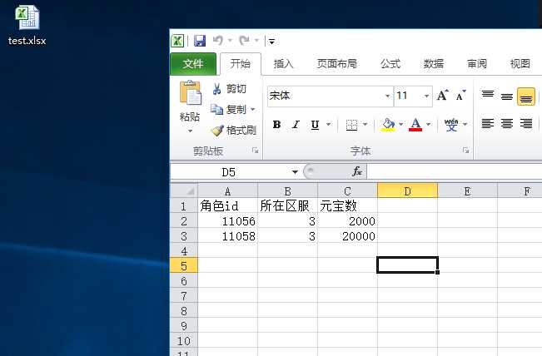Apply cell borders icon
Screen dimensions: 542x356
coord(351,125)
